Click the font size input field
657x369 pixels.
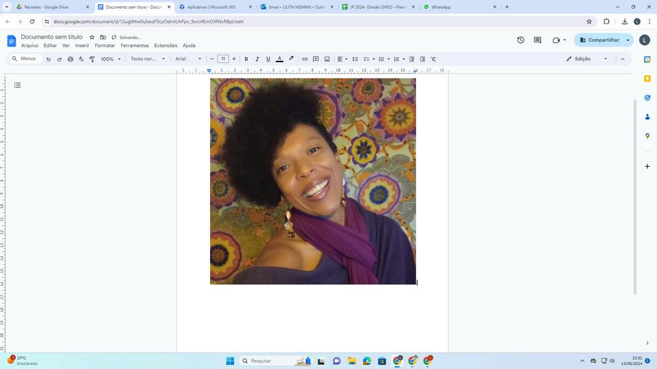pos(223,59)
